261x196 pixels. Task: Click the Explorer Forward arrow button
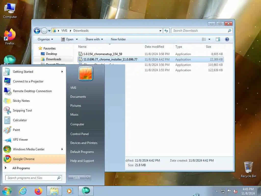pyautogui.click(x=44, y=31)
